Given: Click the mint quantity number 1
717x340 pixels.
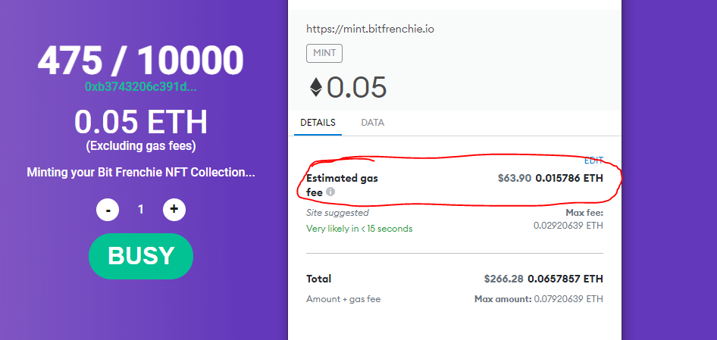Looking at the screenshot, I should point(141,209).
